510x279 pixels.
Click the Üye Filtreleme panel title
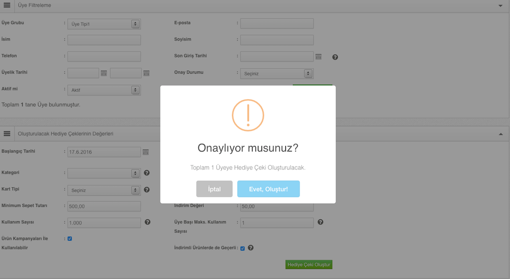click(34, 5)
